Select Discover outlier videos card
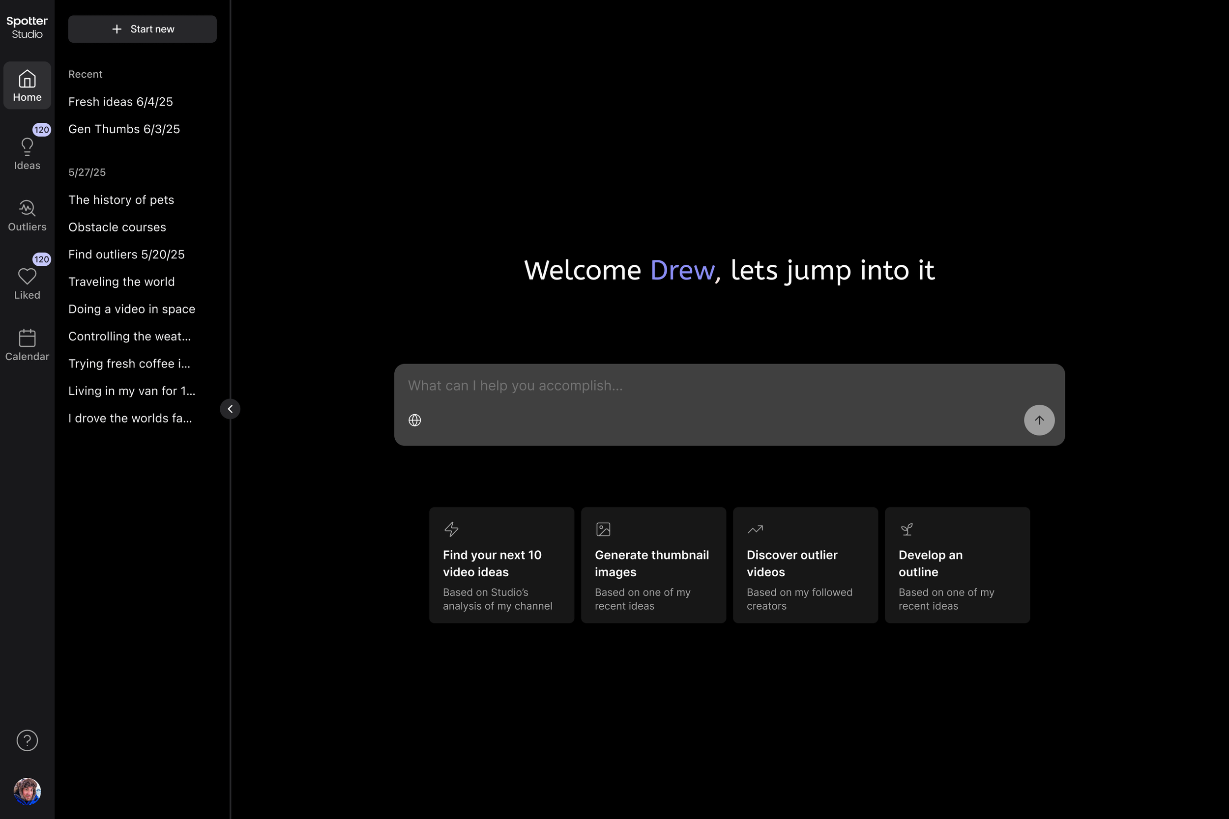 (x=805, y=565)
